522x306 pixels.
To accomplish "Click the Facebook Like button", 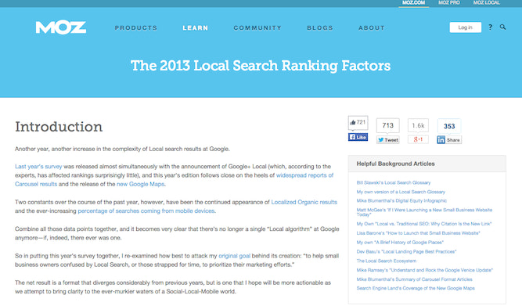I will [x=358, y=137].
